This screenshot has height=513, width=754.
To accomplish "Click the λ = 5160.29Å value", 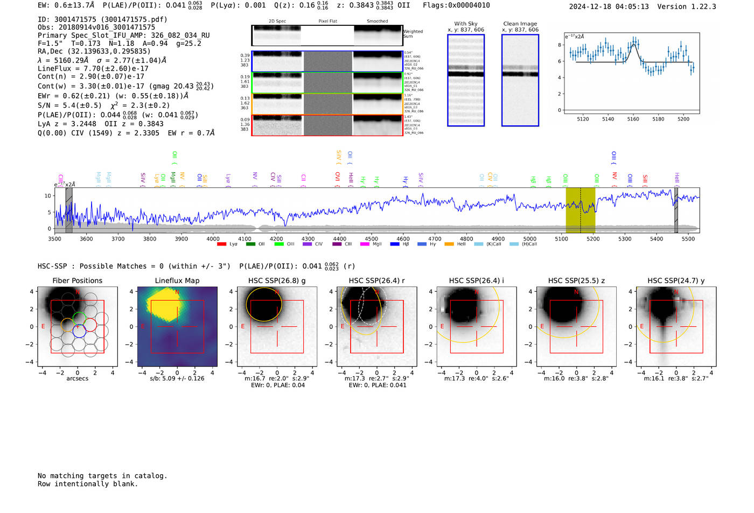I will coord(102,60).
